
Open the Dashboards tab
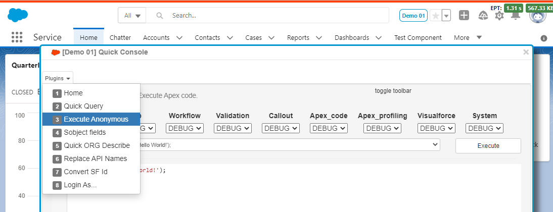[x=352, y=37]
